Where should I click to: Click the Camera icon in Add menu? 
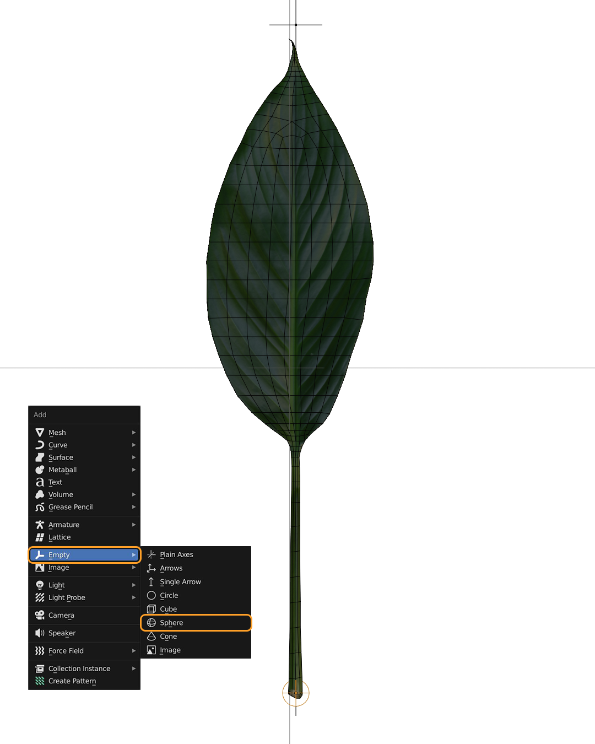tap(40, 615)
